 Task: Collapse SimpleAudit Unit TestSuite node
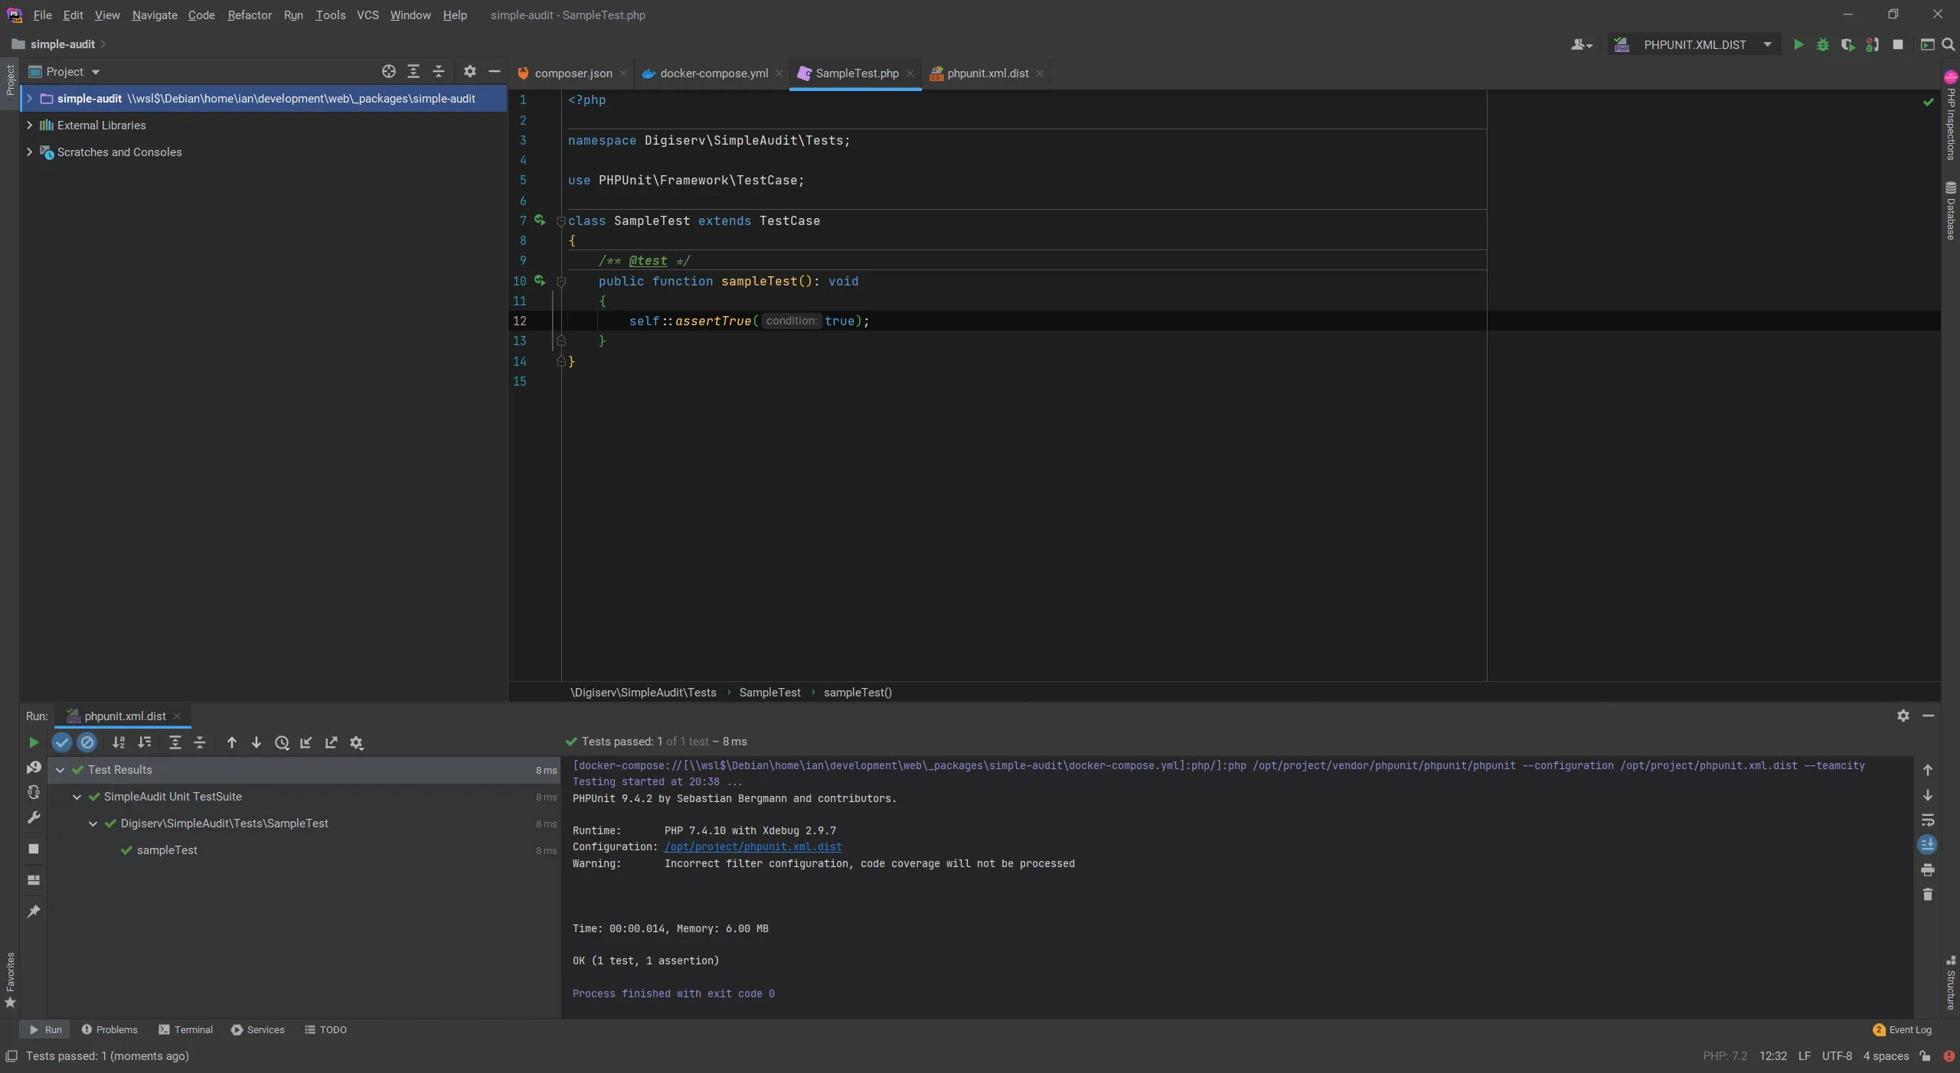77,797
